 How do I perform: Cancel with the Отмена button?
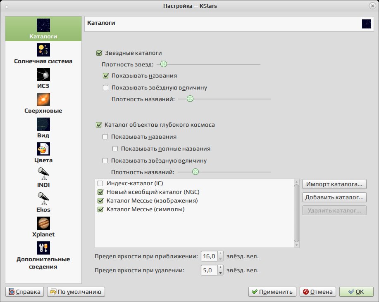[318, 292]
